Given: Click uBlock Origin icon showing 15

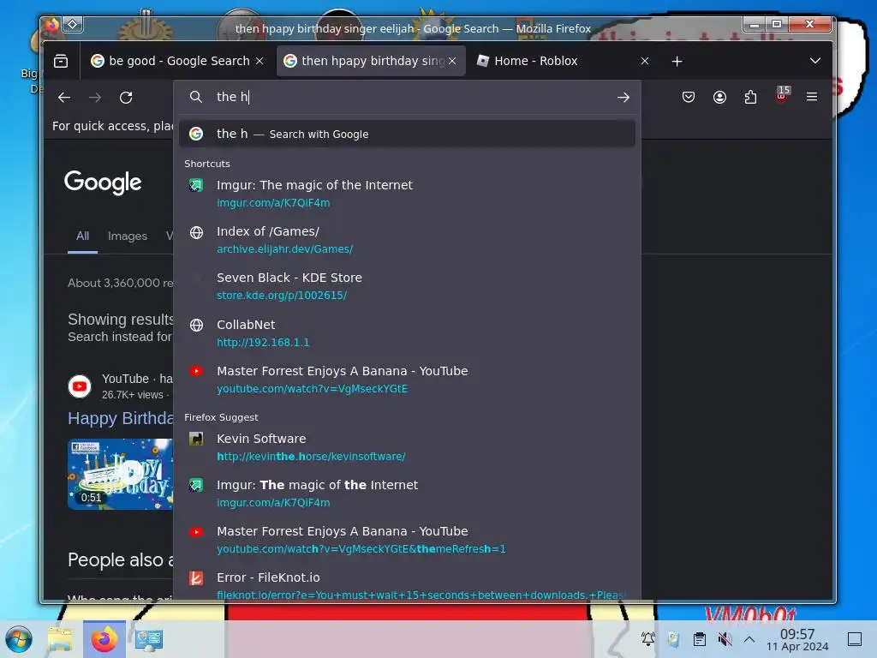Looking at the screenshot, I should point(782,95).
